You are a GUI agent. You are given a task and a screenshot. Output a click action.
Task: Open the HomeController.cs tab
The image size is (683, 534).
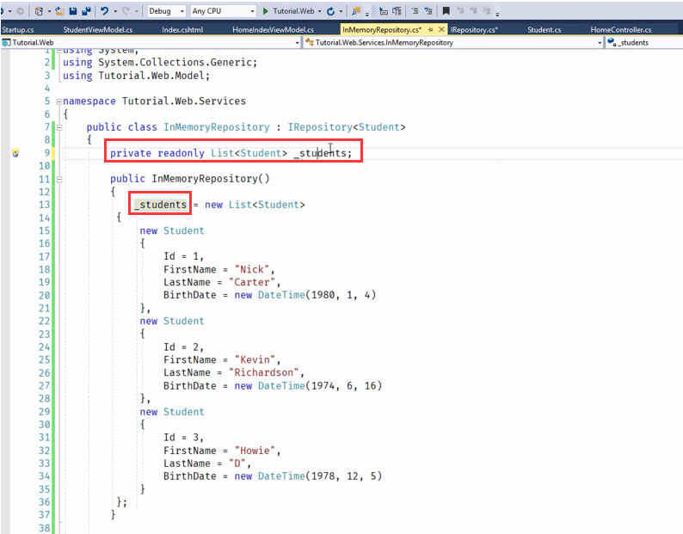(x=621, y=29)
